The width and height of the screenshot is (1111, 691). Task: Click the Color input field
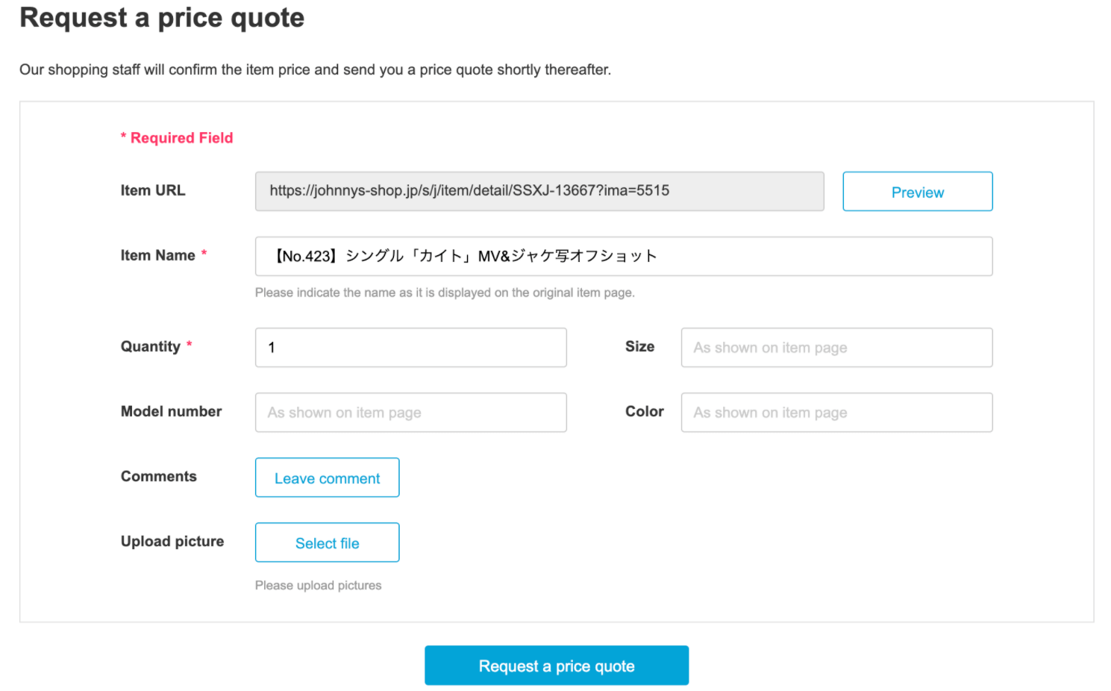836,412
